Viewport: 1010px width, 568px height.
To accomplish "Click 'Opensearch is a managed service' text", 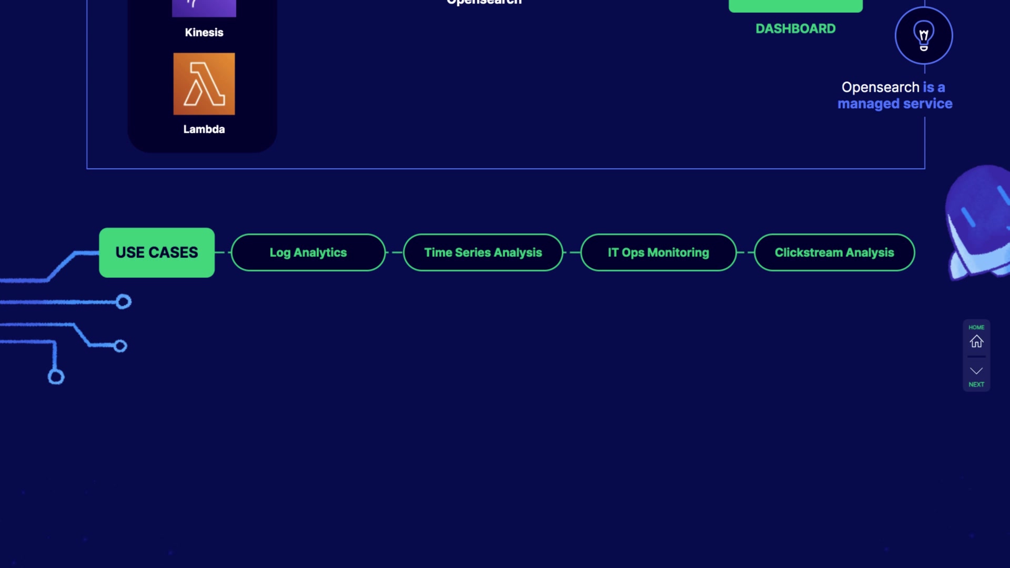I will pyautogui.click(x=894, y=95).
